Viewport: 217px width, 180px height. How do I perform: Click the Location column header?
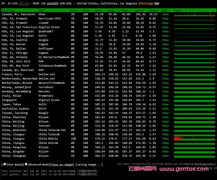click(x=9, y=10)
